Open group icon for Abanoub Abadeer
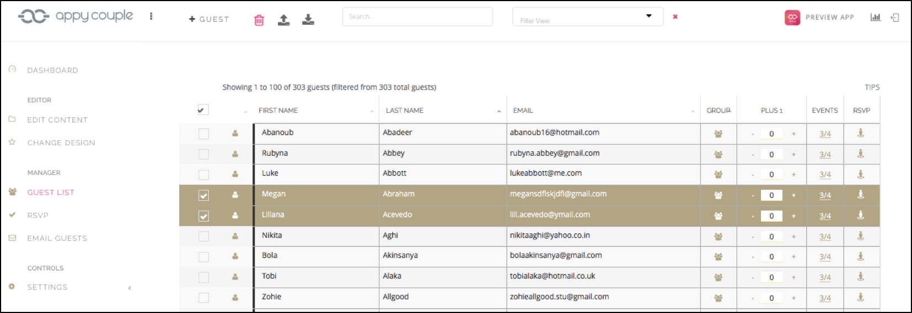The height and width of the screenshot is (313, 912). tap(718, 134)
